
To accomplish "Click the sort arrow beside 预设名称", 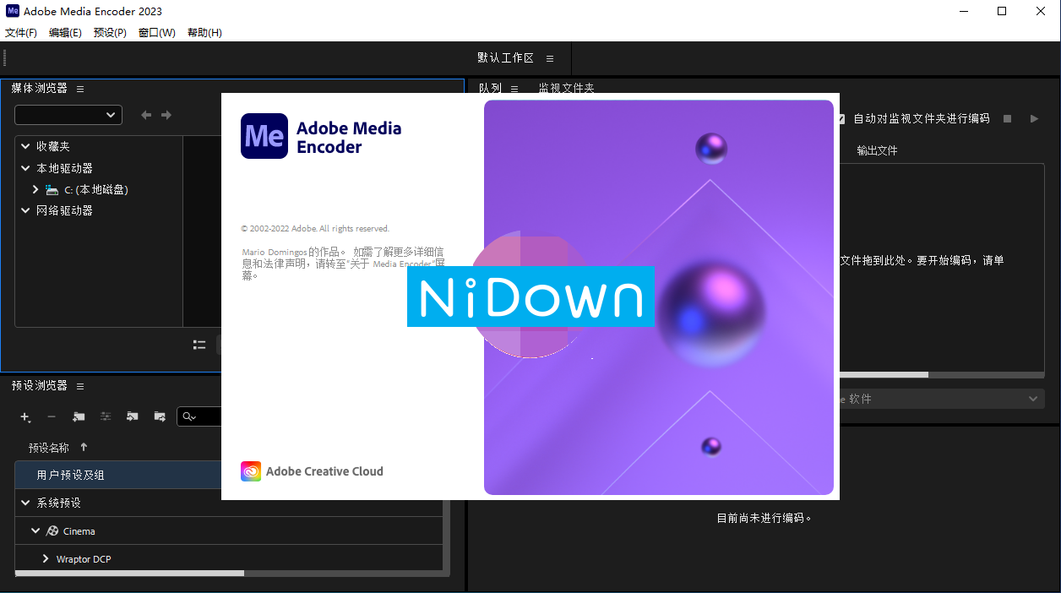I will tap(84, 447).
